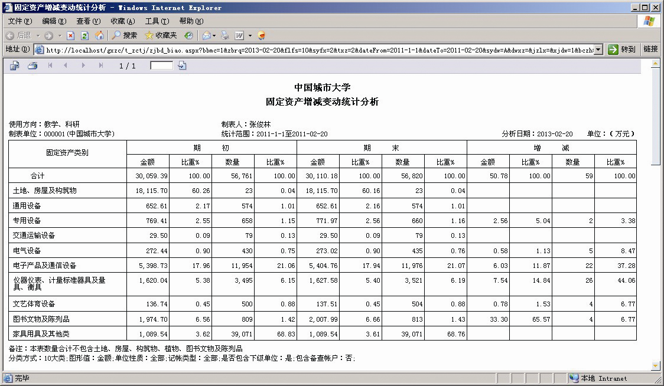Click inside the address URL field

click(319, 50)
